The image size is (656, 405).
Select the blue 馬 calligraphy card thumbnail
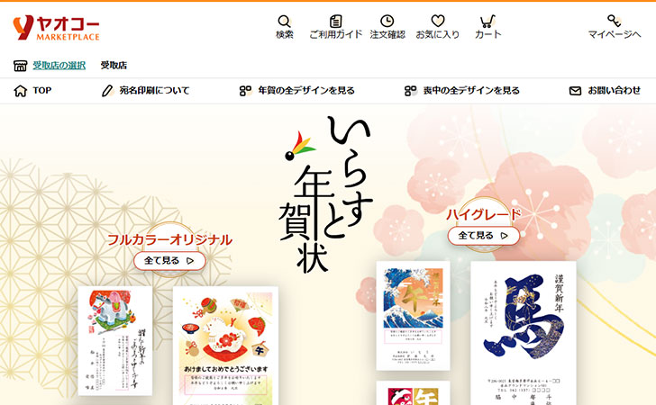click(524, 333)
